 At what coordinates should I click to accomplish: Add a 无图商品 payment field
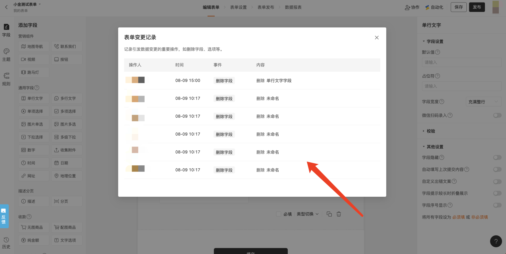(34, 227)
